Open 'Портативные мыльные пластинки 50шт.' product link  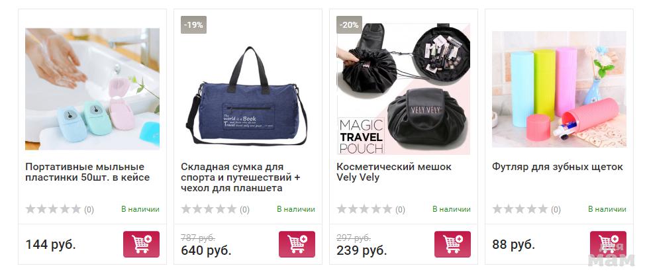pyautogui.click(x=87, y=172)
